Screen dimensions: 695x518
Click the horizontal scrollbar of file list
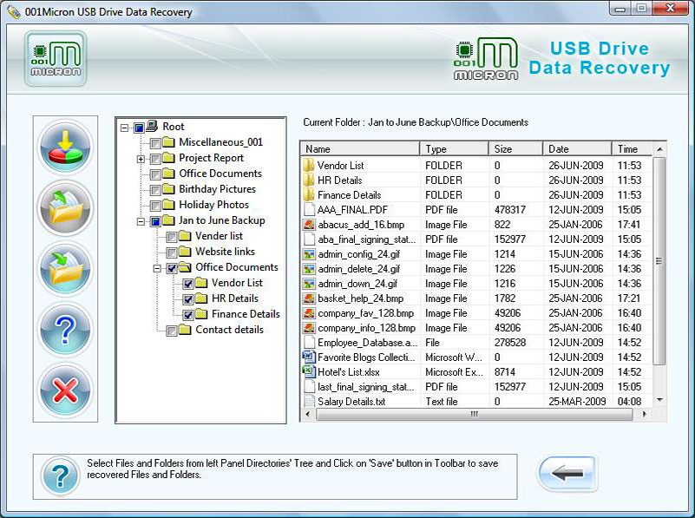pyautogui.click(x=474, y=415)
